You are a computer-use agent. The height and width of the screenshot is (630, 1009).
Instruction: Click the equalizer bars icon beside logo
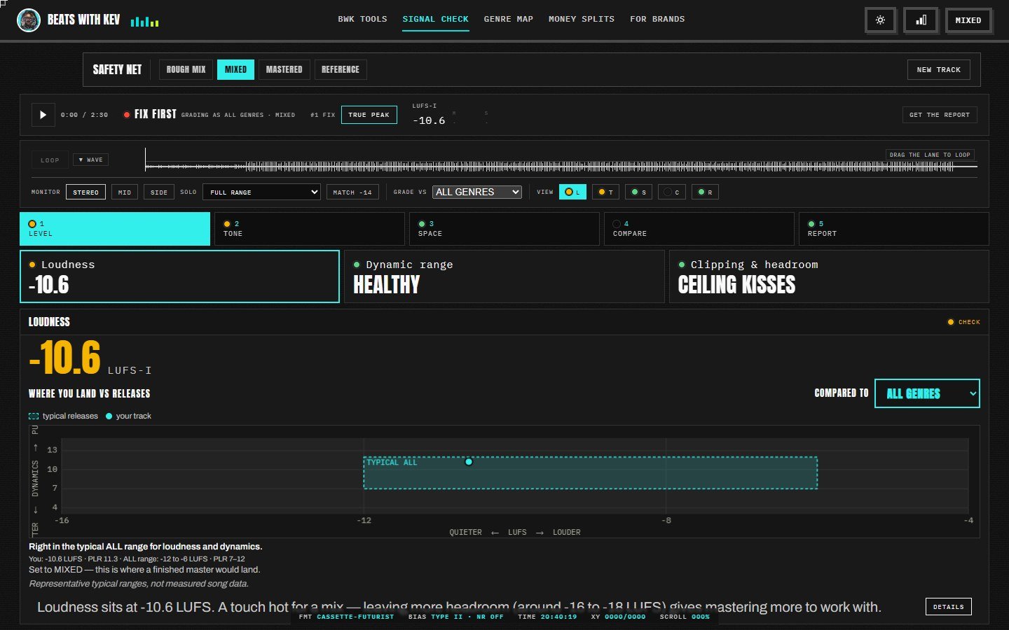(x=144, y=22)
